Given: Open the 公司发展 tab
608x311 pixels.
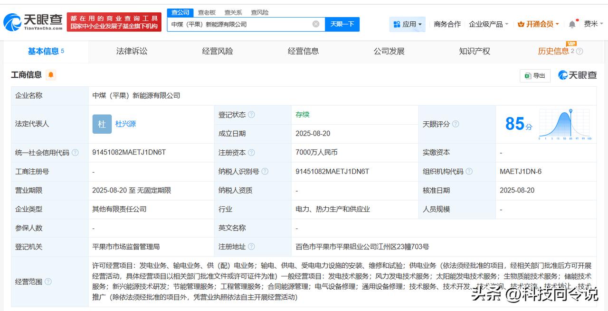Looking at the screenshot, I should tap(389, 51).
